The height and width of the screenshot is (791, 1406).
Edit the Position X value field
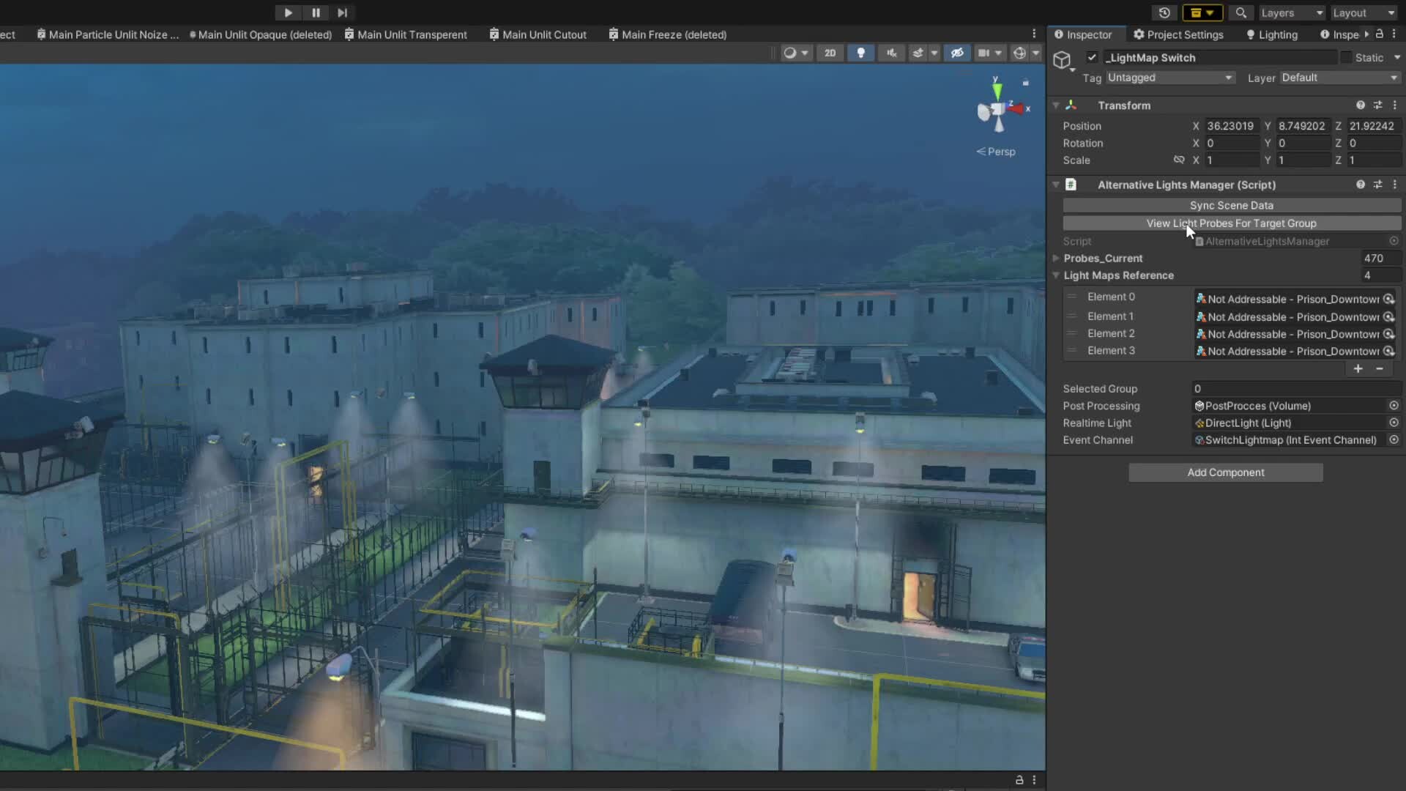tap(1231, 125)
